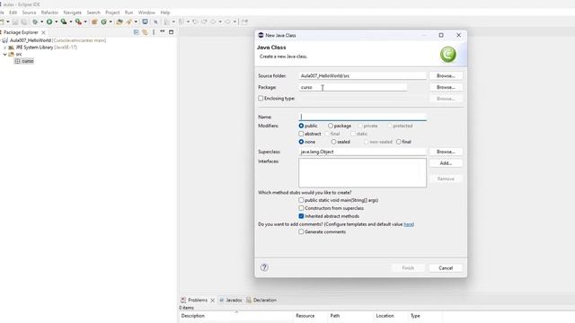Close the Package Explorer tab
The image size is (575, 323).
(x=43, y=32)
